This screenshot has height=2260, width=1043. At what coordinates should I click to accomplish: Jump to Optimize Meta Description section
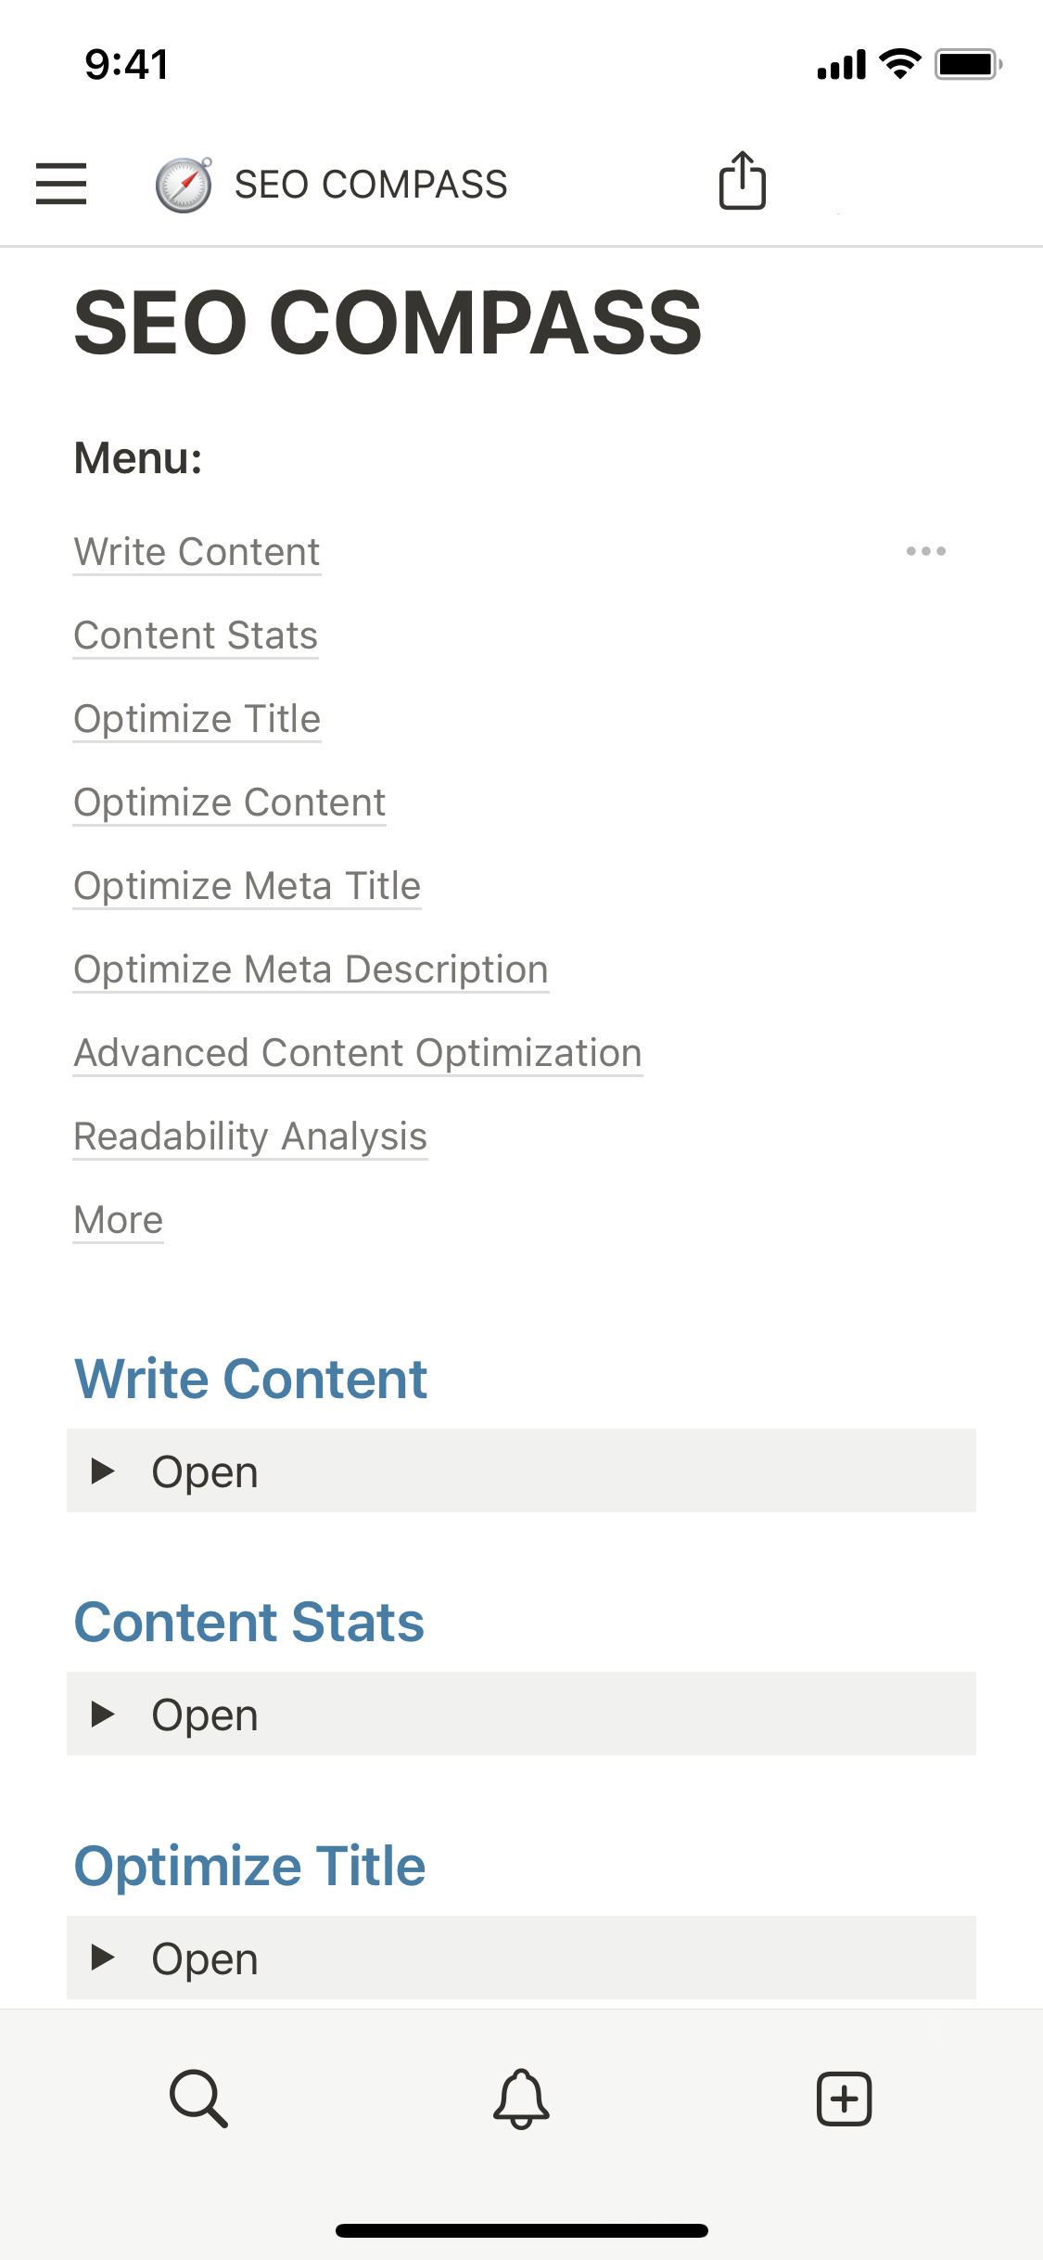(x=311, y=969)
